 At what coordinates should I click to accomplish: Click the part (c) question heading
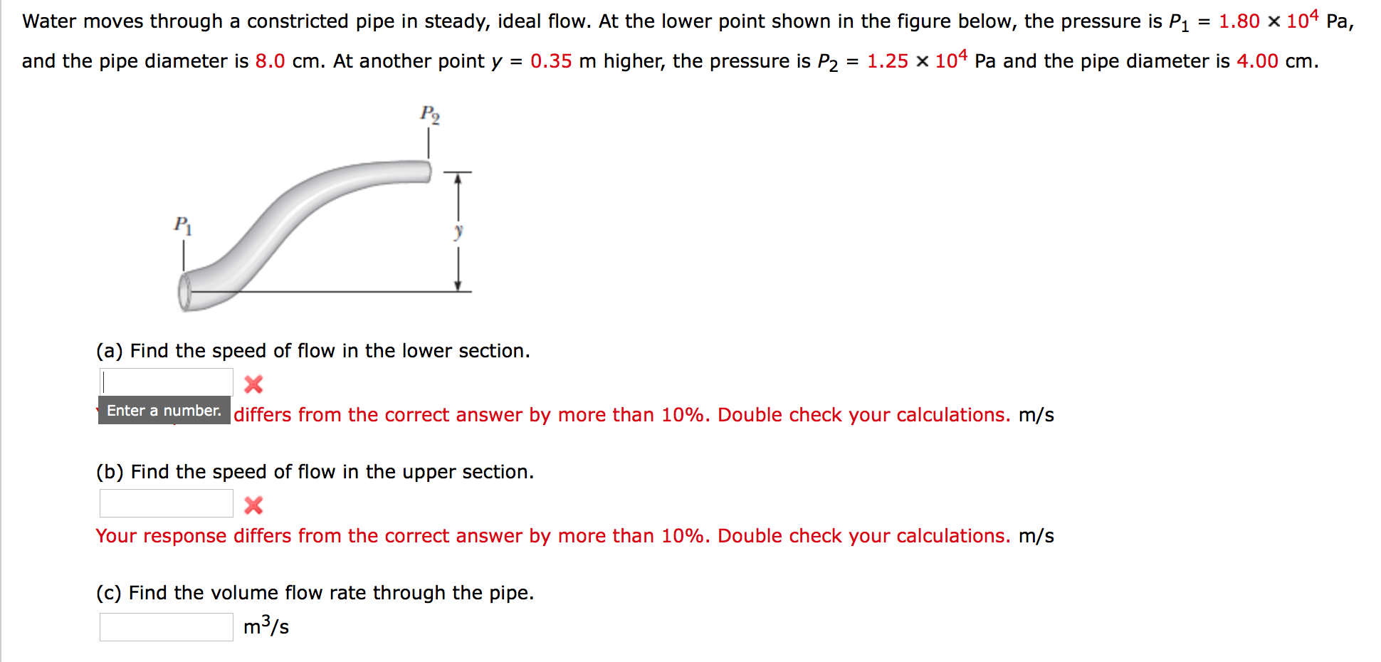pos(315,592)
